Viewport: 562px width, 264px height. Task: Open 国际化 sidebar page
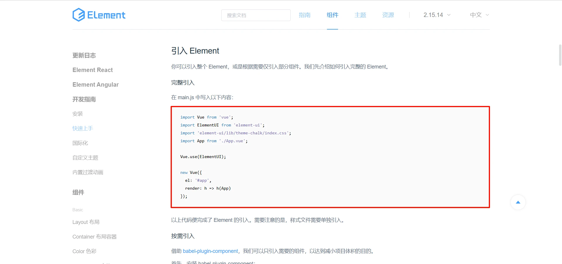coord(80,143)
